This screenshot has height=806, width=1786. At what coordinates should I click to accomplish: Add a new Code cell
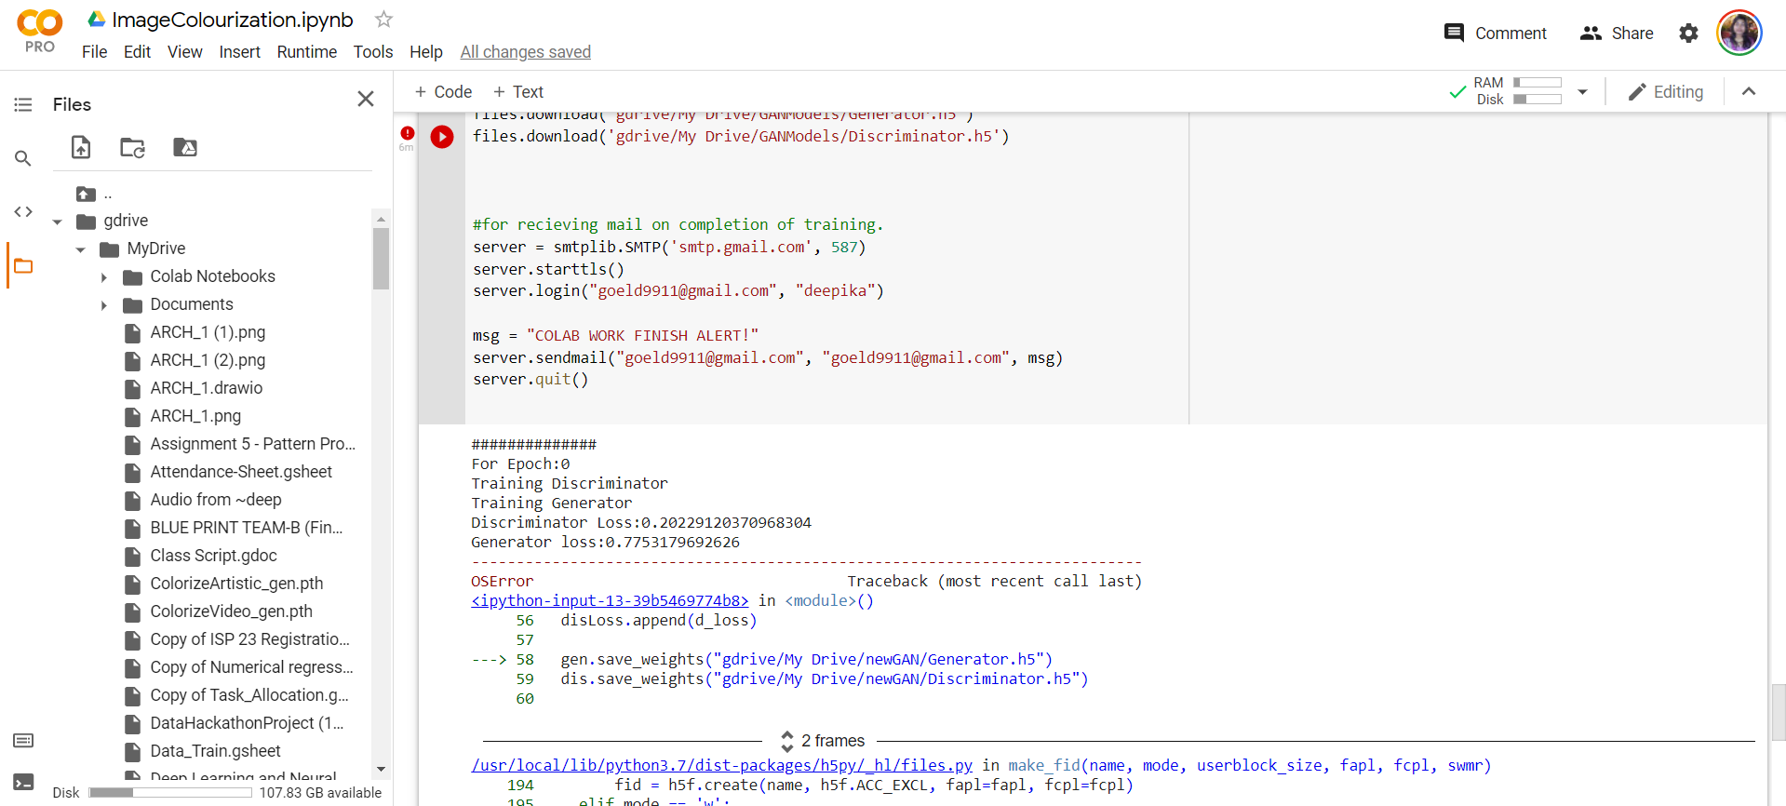[443, 92]
